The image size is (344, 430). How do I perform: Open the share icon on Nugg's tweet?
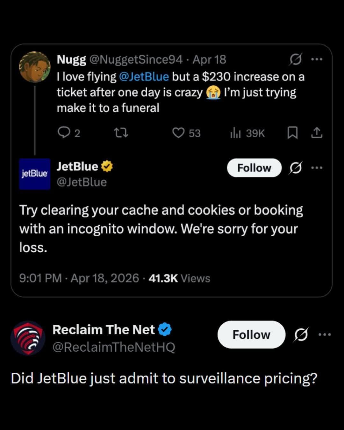[316, 133]
